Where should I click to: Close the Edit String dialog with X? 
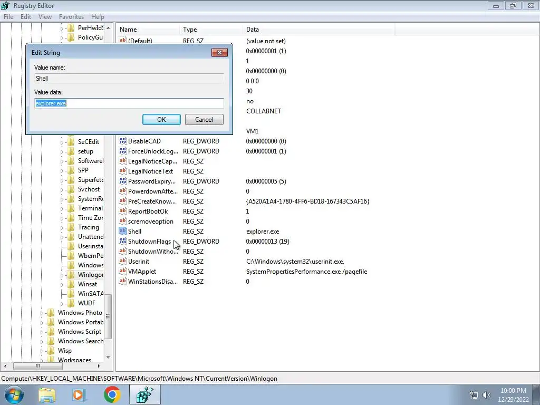pos(219,52)
